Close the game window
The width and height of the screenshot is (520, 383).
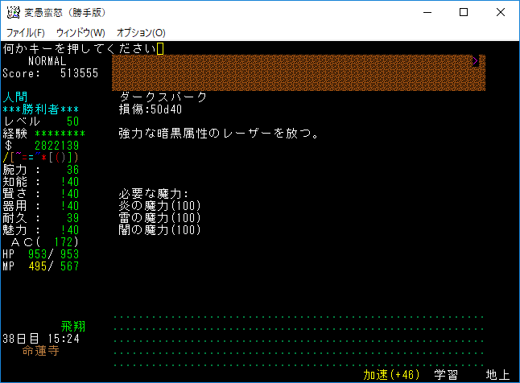pos(500,13)
